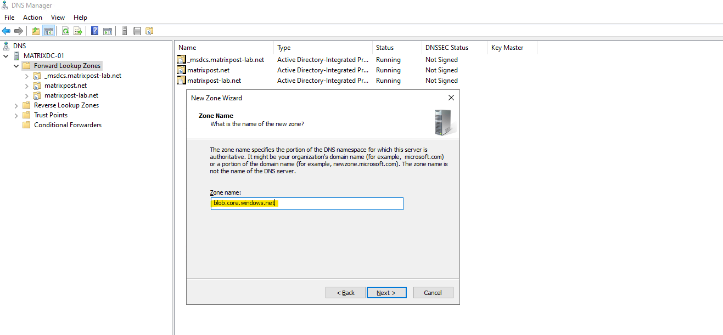Click the Zone name input field

(x=307, y=203)
